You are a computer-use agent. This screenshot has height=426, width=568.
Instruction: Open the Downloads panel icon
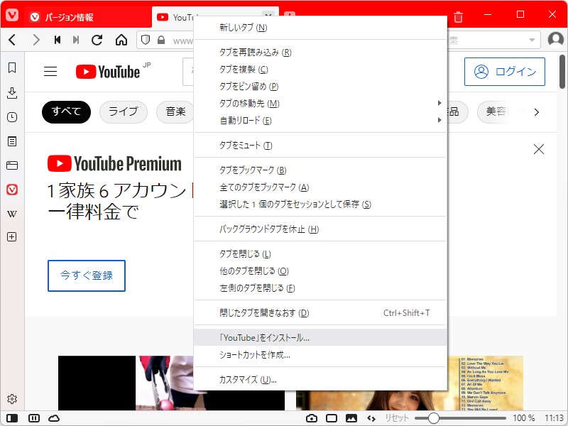point(11,93)
